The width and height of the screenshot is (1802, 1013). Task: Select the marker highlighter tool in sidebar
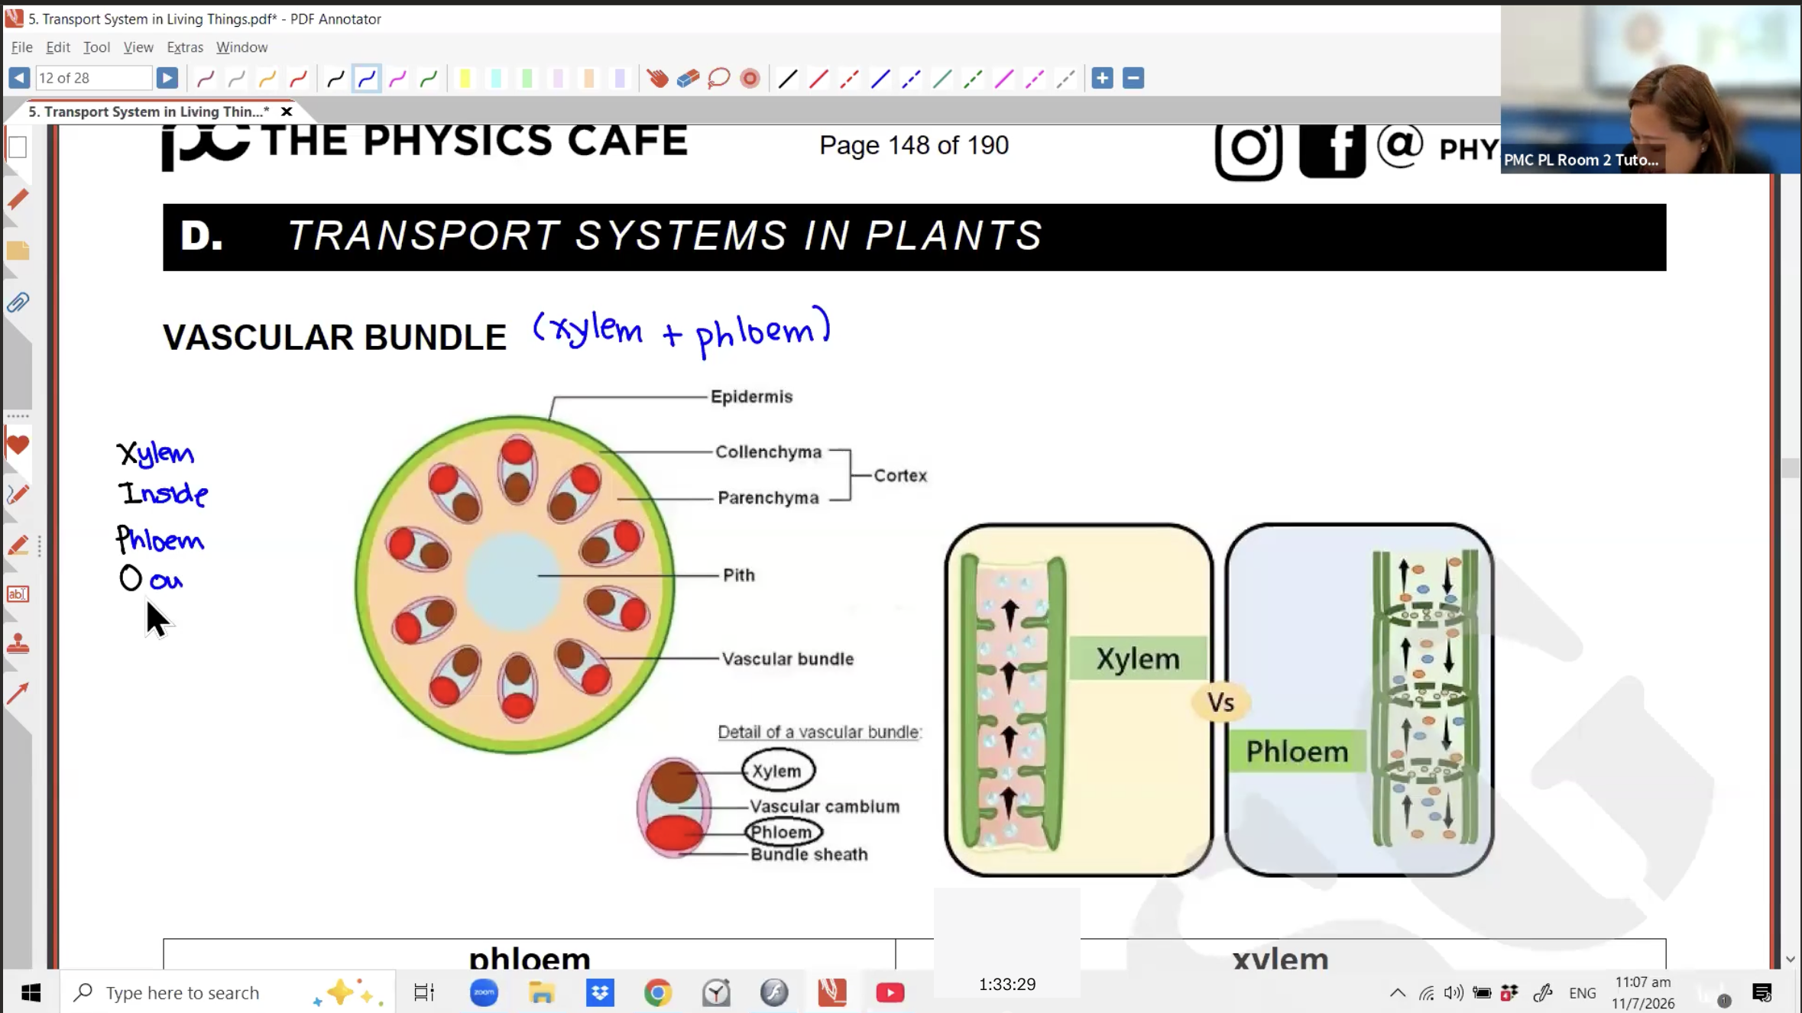[18, 545]
